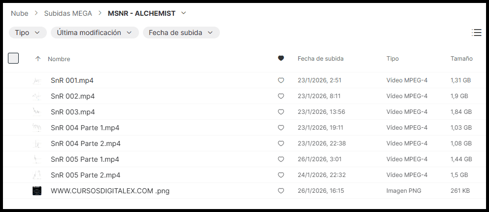The height and width of the screenshot is (212, 489).
Task: Toggle favorite for SnR 002.mp4
Action: (281, 96)
